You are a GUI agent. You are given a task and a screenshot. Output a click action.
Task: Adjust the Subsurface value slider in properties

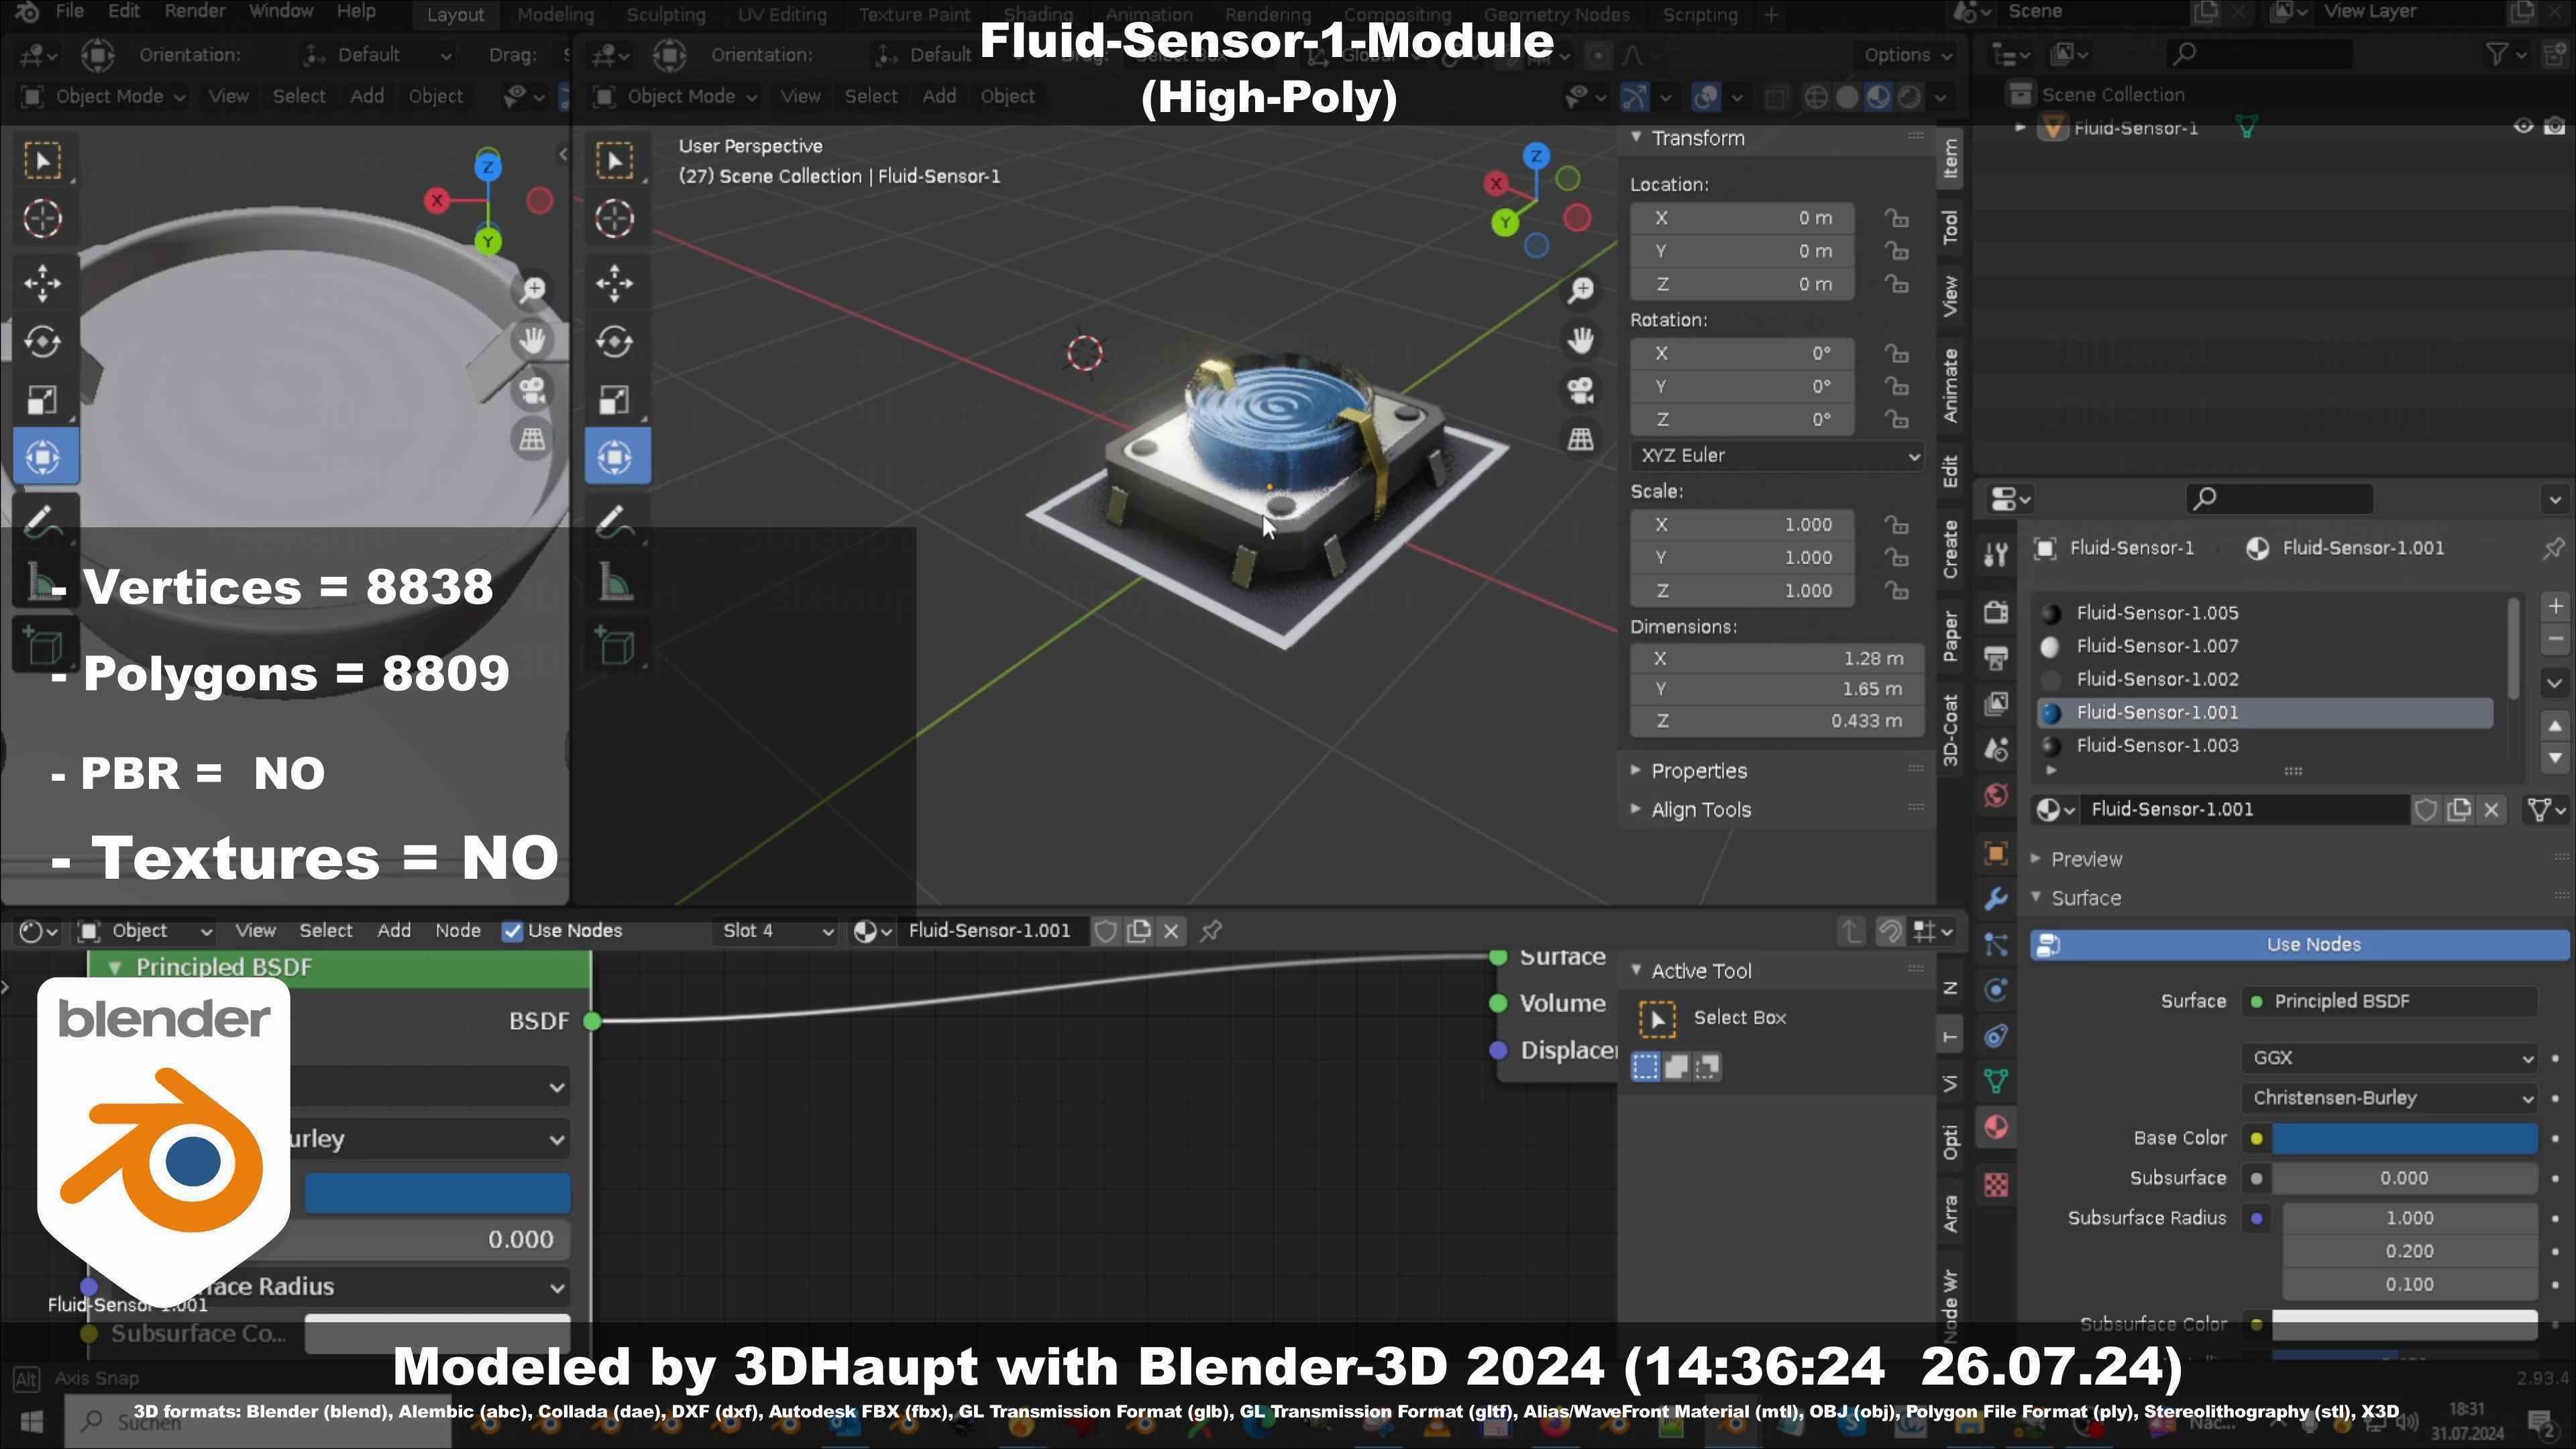[x=2404, y=1178]
